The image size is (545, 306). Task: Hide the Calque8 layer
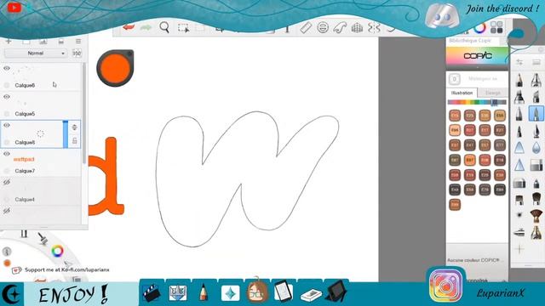click(7, 125)
